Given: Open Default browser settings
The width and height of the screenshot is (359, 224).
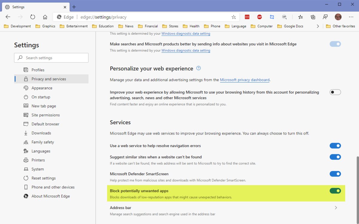Looking at the screenshot, I should tap(51, 124).
